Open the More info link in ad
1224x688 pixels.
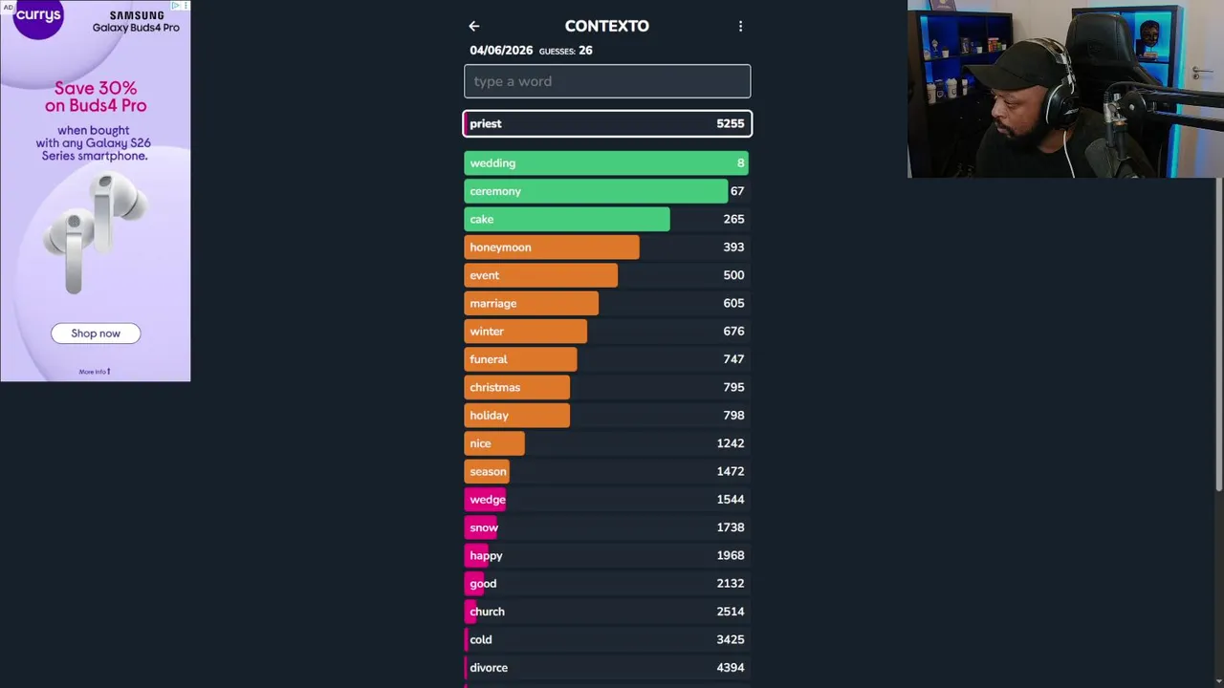(95, 372)
